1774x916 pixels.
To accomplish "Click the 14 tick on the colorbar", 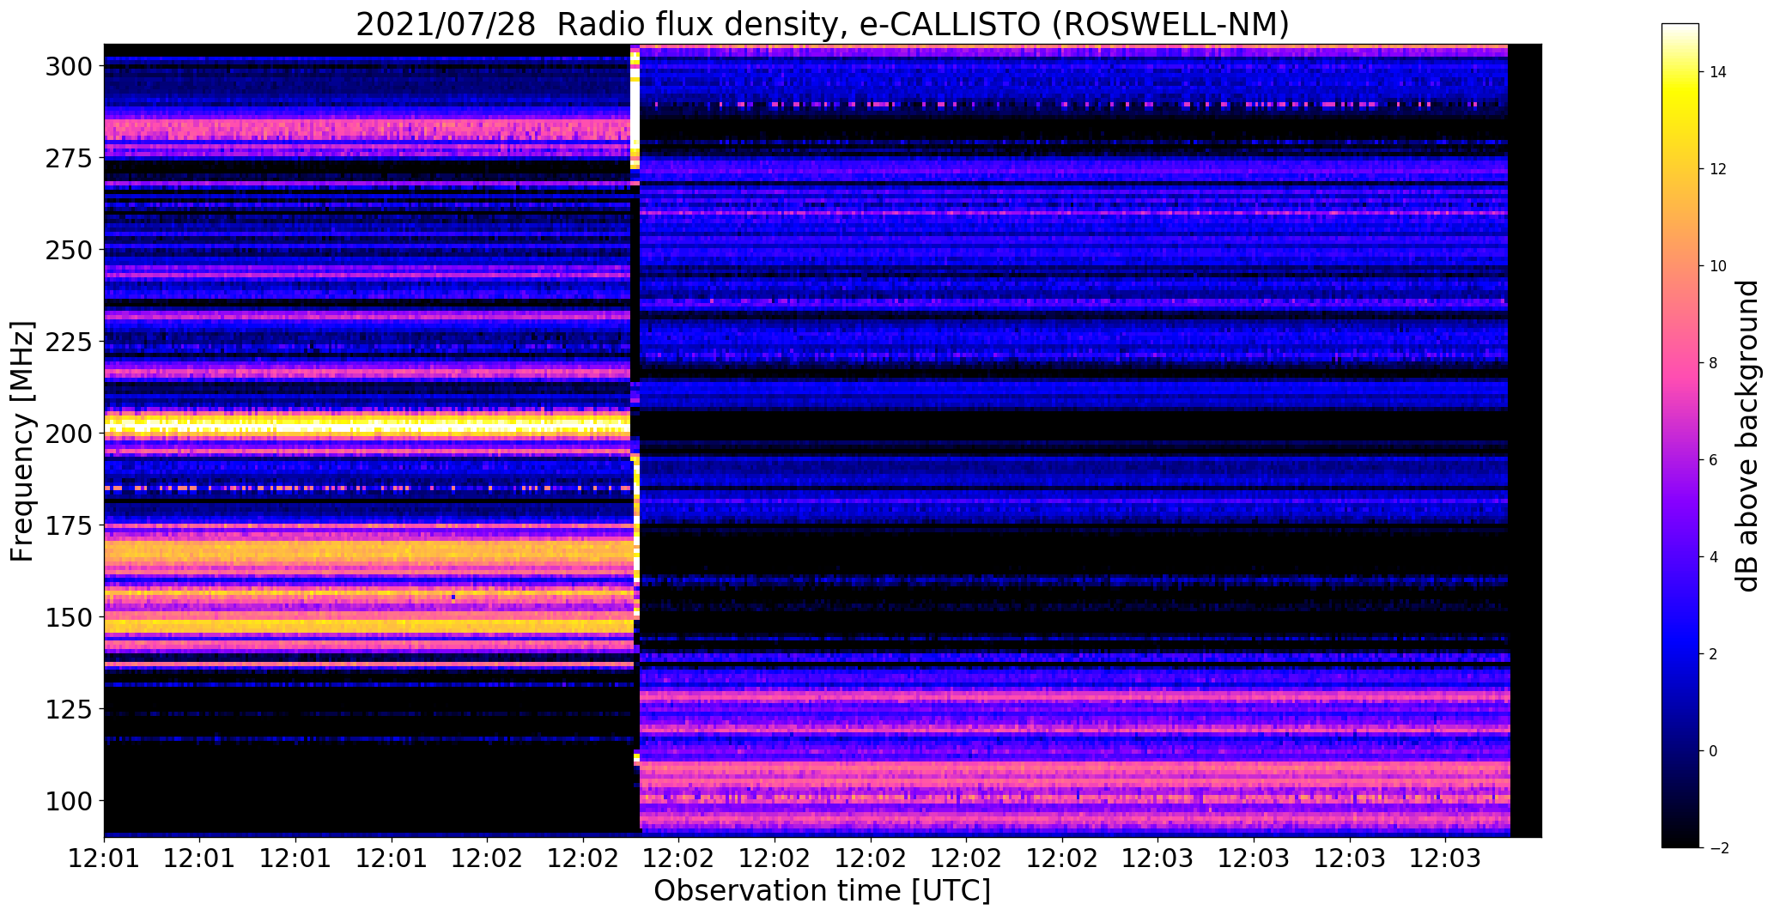I will pos(1718,72).
